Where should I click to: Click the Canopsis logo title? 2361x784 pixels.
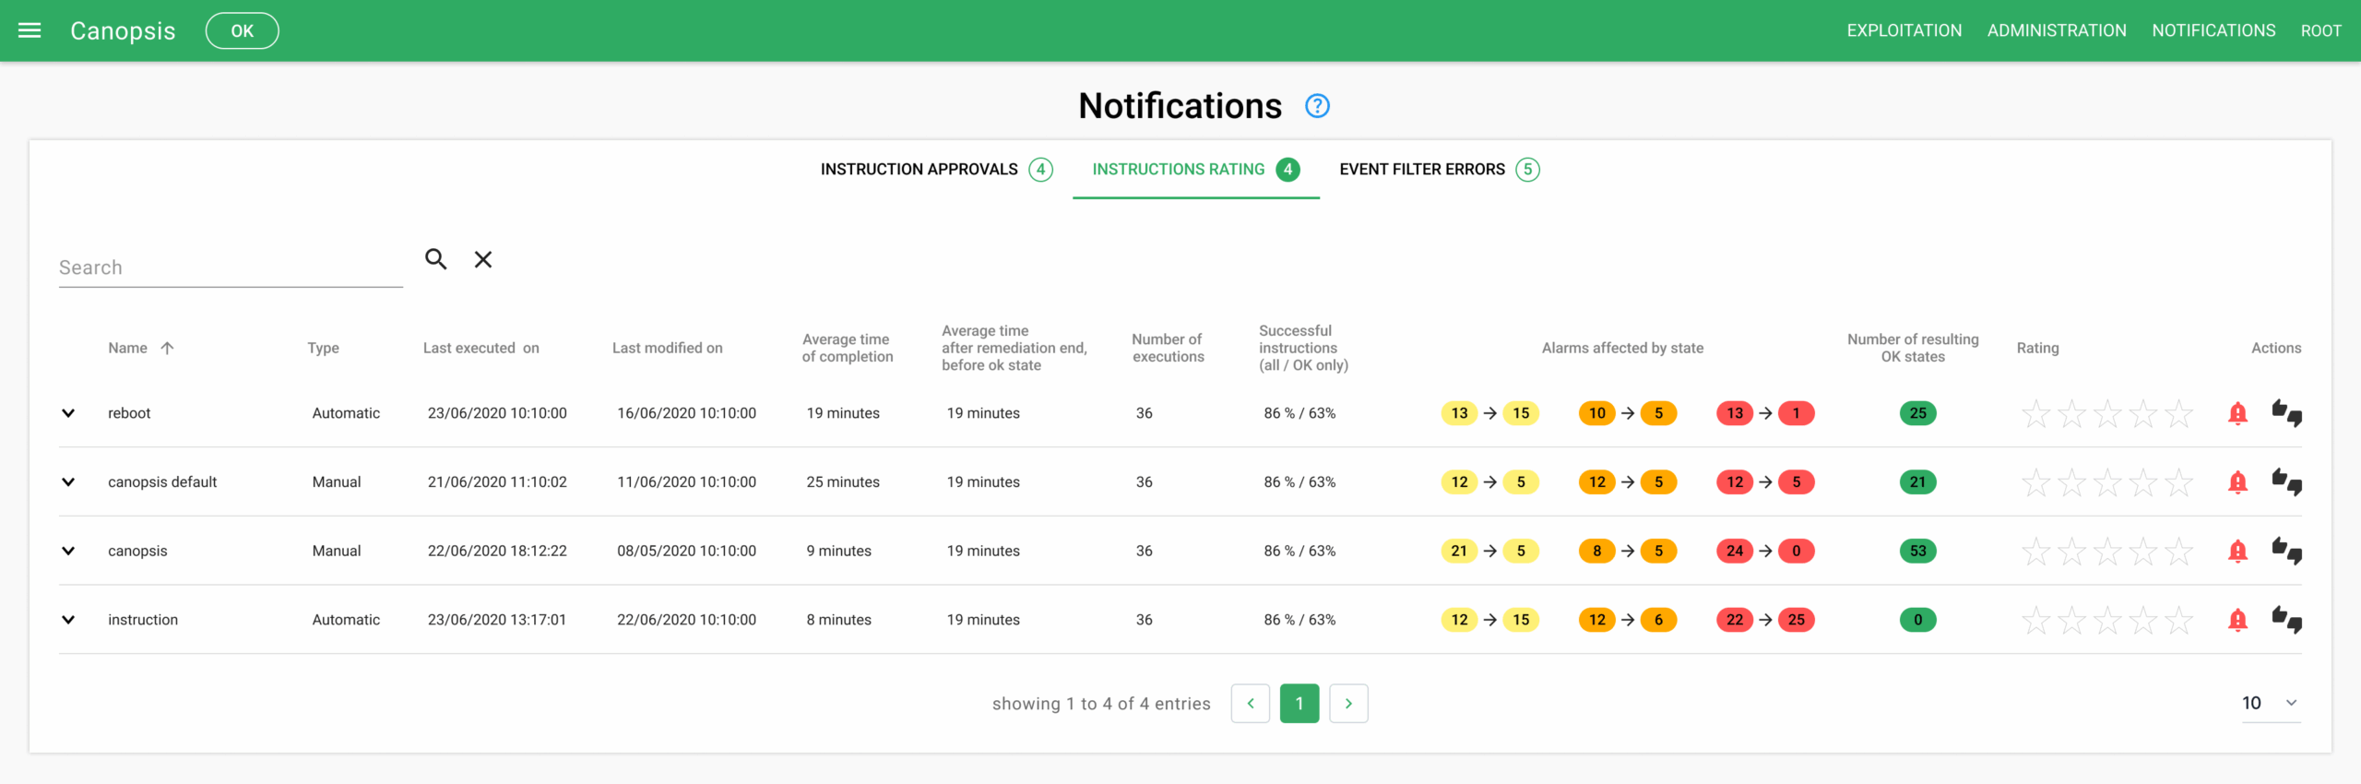123,30
